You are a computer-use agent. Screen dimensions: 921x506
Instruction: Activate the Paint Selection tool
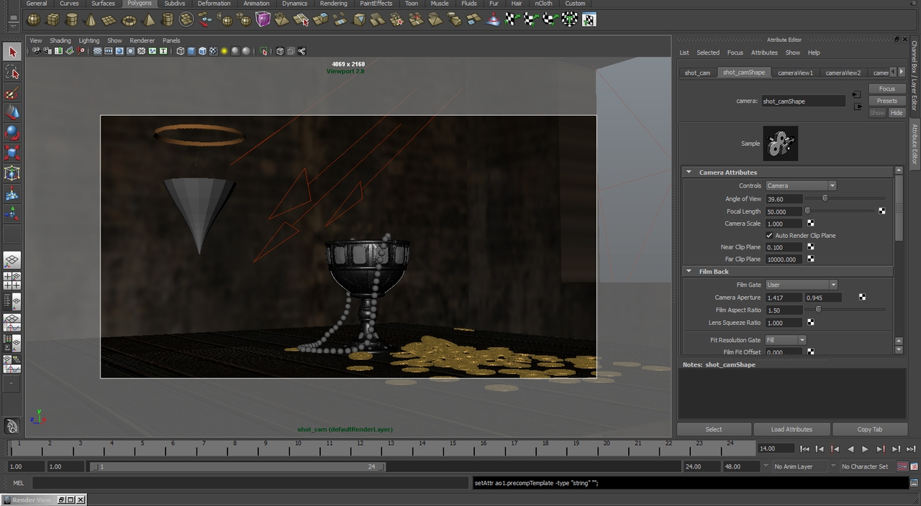click(x=12, y=93)
